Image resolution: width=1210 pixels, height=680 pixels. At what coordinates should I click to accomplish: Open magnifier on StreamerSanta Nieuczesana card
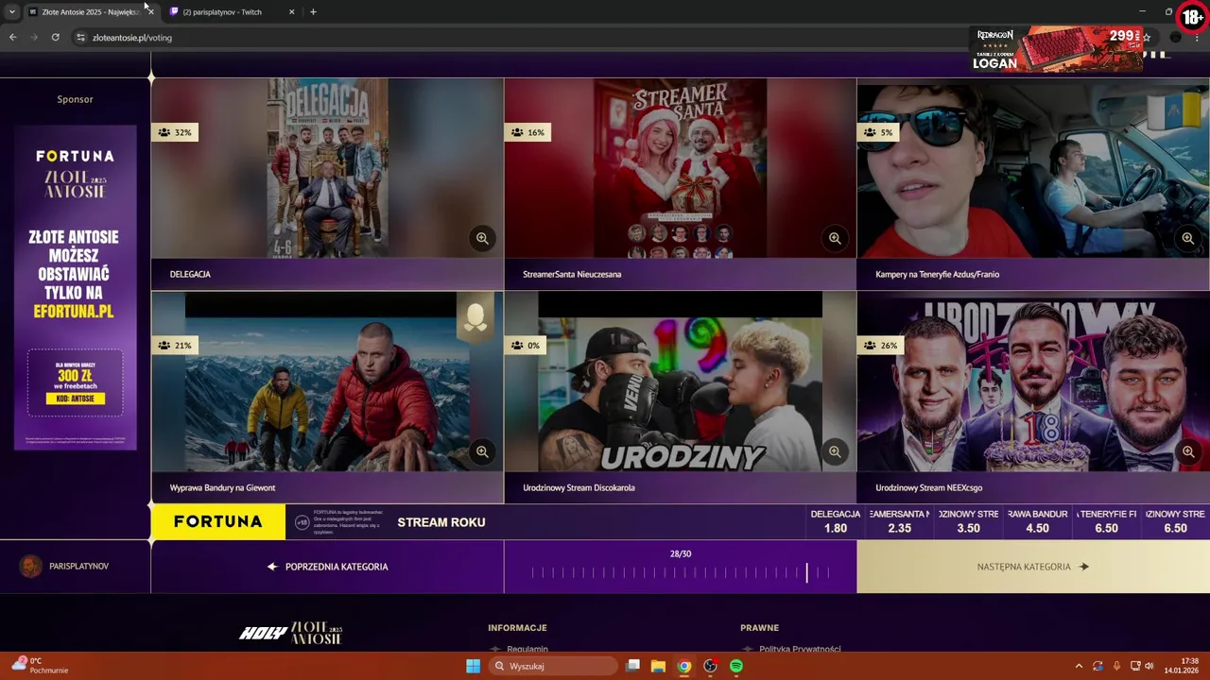pyautogui.click(x=835, y=238)
